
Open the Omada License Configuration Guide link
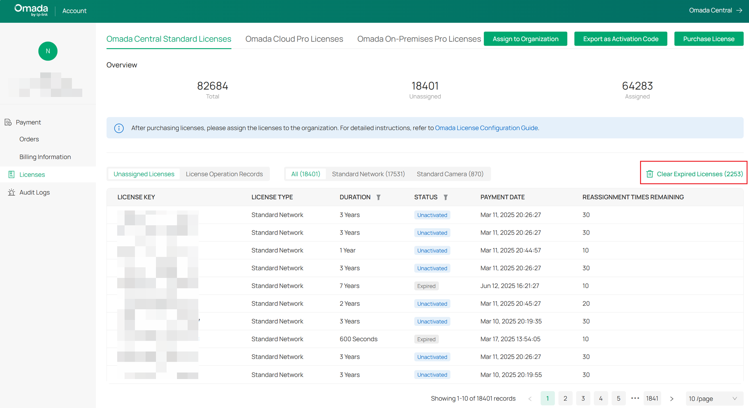pyautogui.click(x=487, y=128)
